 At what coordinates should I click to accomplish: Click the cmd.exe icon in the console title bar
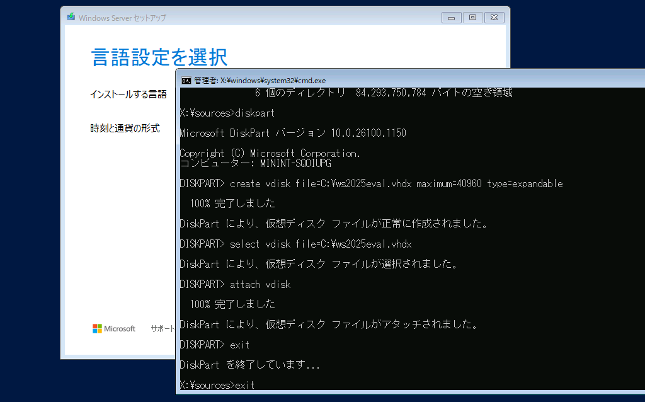tap(185, 80)
